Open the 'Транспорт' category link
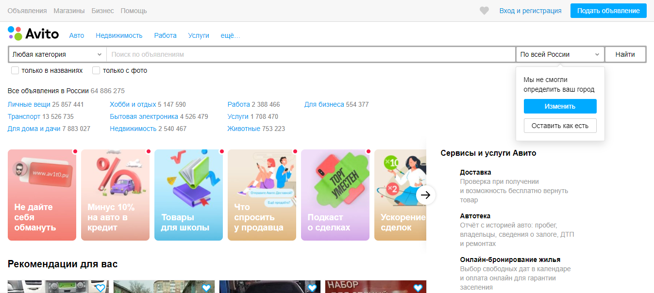Image resolution: width=654 pixels, height=293 pixels. pyautogui.click(x=24, y=116)
